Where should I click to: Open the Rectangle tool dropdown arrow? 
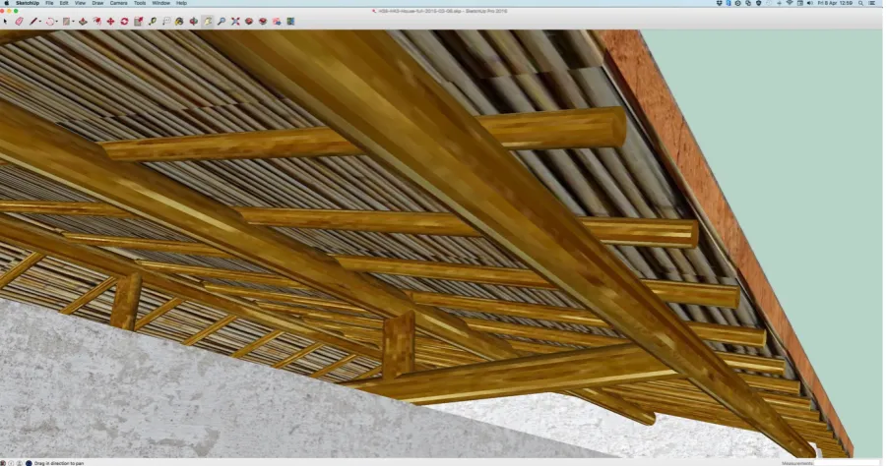(x=74, y=22)
